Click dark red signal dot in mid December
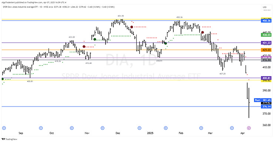Viewport: 274px width, 142px height. pos(132,27)
